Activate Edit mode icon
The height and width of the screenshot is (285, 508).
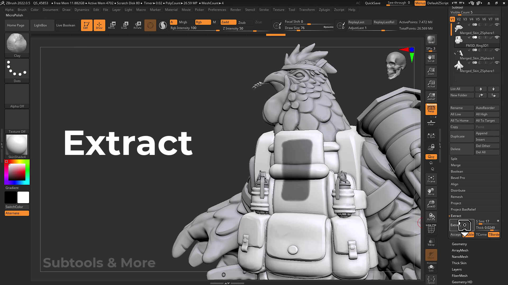(87, 25)
